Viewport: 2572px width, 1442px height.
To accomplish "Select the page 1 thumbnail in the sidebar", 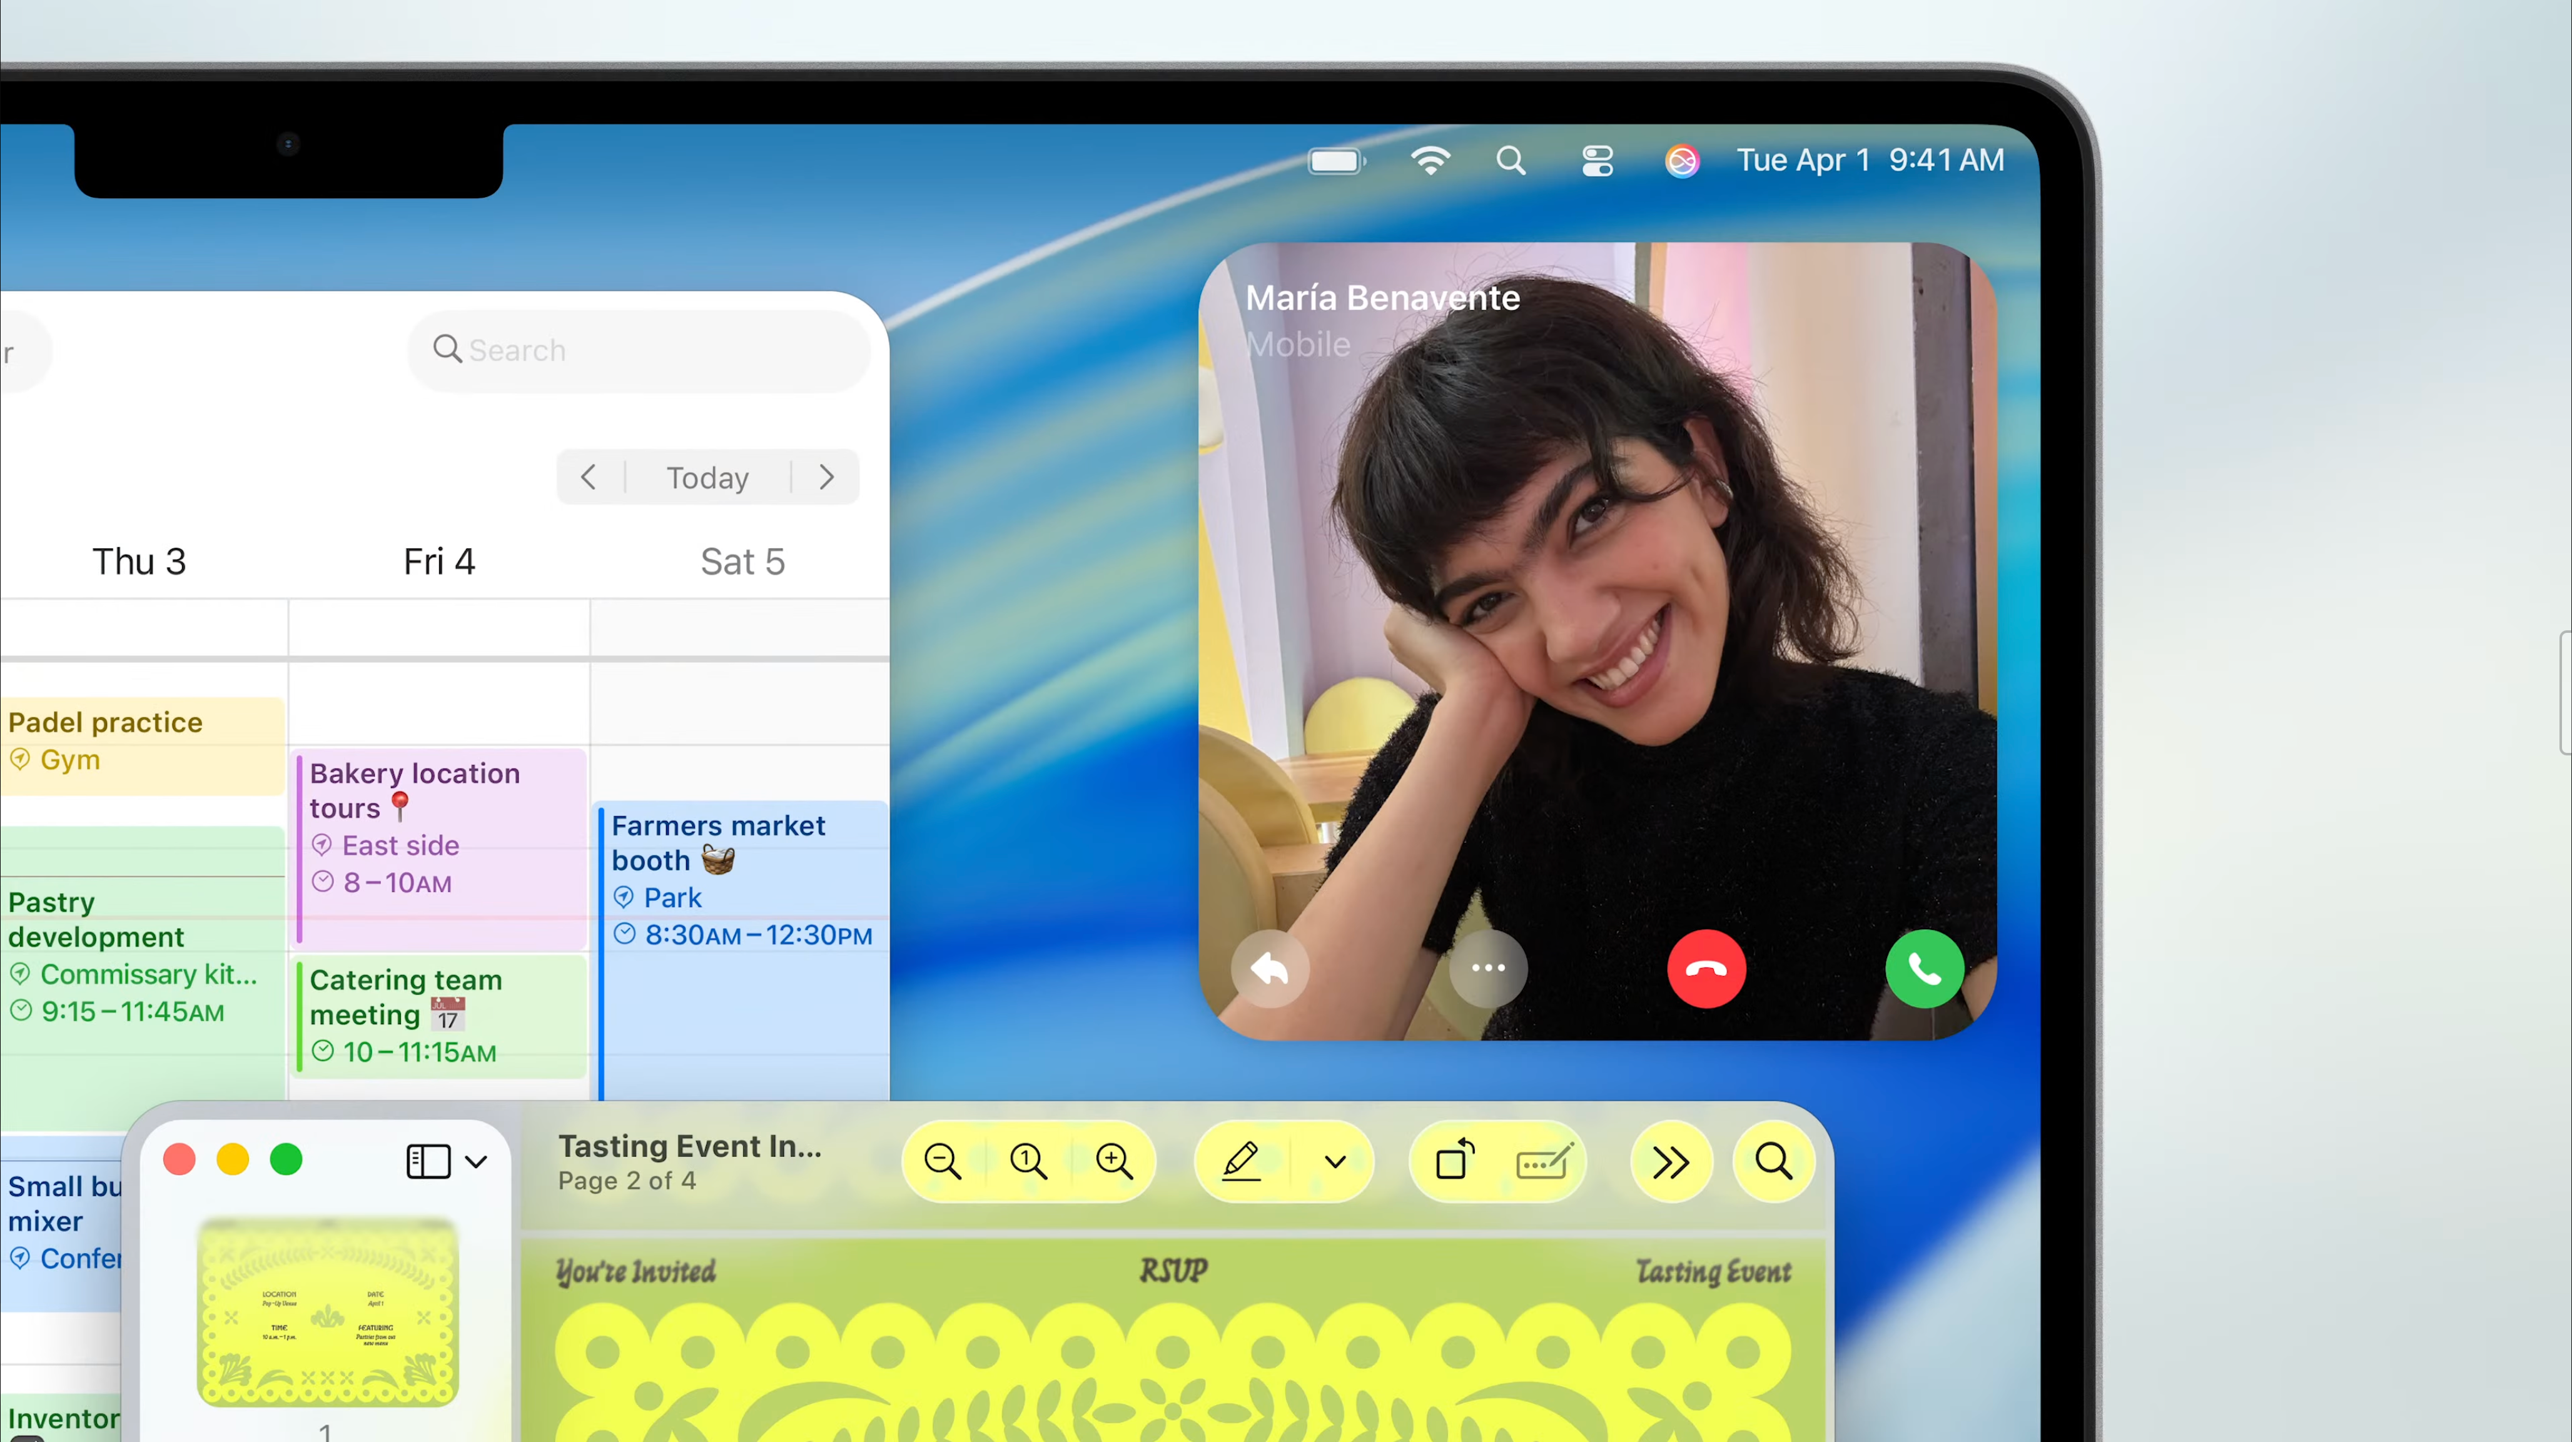I will (328, 1311).
